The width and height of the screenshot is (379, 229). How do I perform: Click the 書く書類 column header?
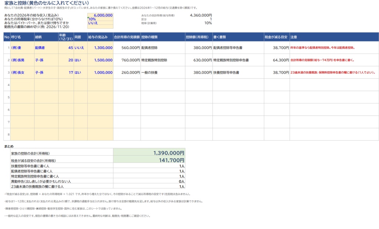coord(238,37)
